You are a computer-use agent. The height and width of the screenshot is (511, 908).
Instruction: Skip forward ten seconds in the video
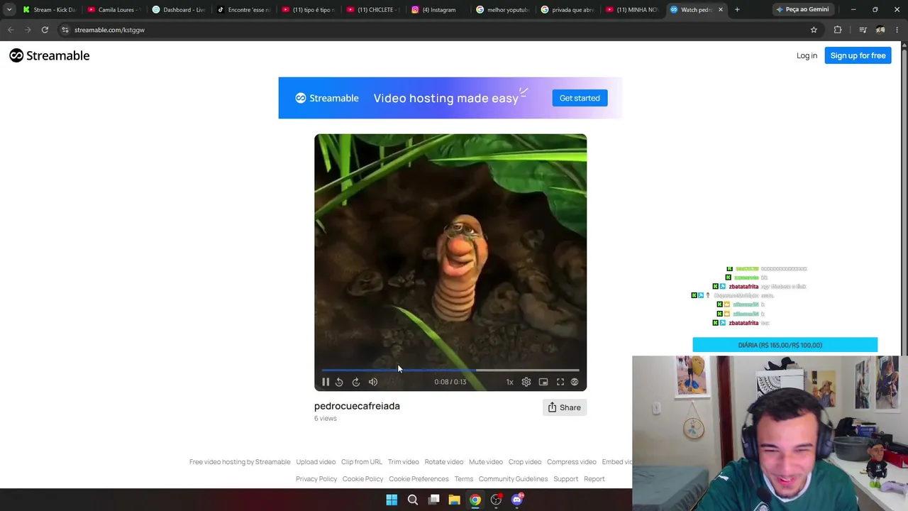coord(356,382)
